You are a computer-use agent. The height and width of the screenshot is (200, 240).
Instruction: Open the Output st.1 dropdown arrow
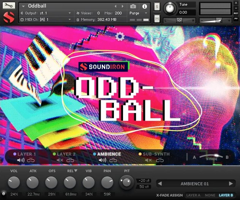point(69,13)
